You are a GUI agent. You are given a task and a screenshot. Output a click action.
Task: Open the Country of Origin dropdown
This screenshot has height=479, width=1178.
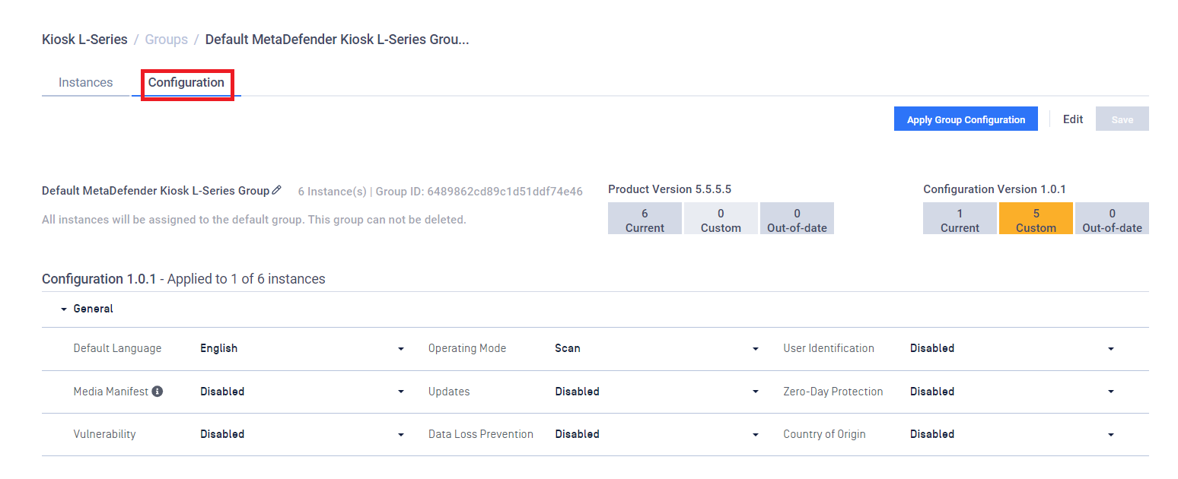(x=1012, y=435)
